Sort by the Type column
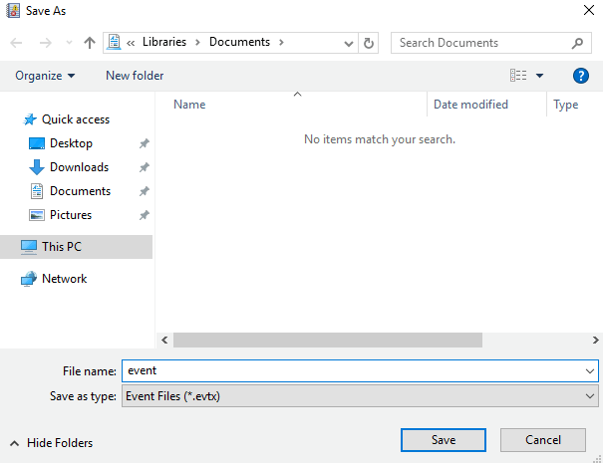603x463 pixels. click(566, 105)
